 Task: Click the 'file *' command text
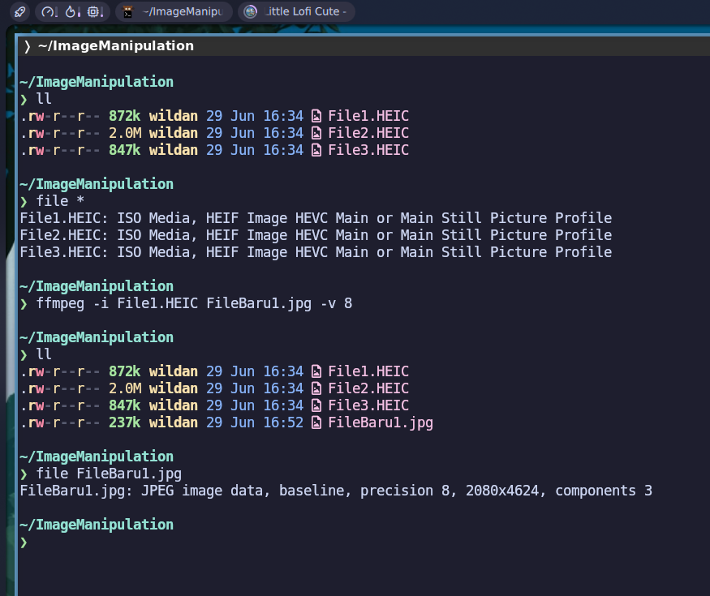[60, 201]
